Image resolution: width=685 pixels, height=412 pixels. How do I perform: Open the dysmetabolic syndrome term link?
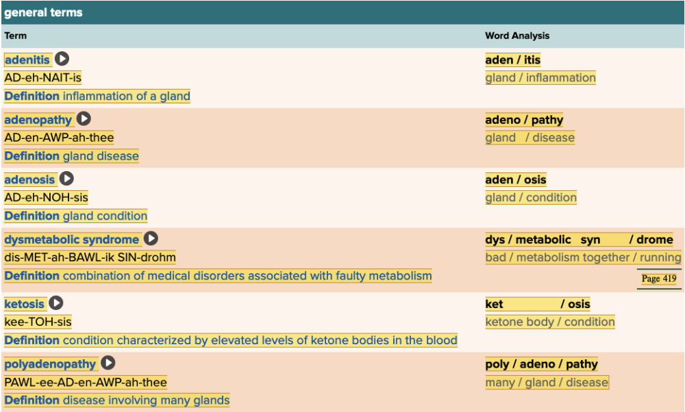(71, 240)
